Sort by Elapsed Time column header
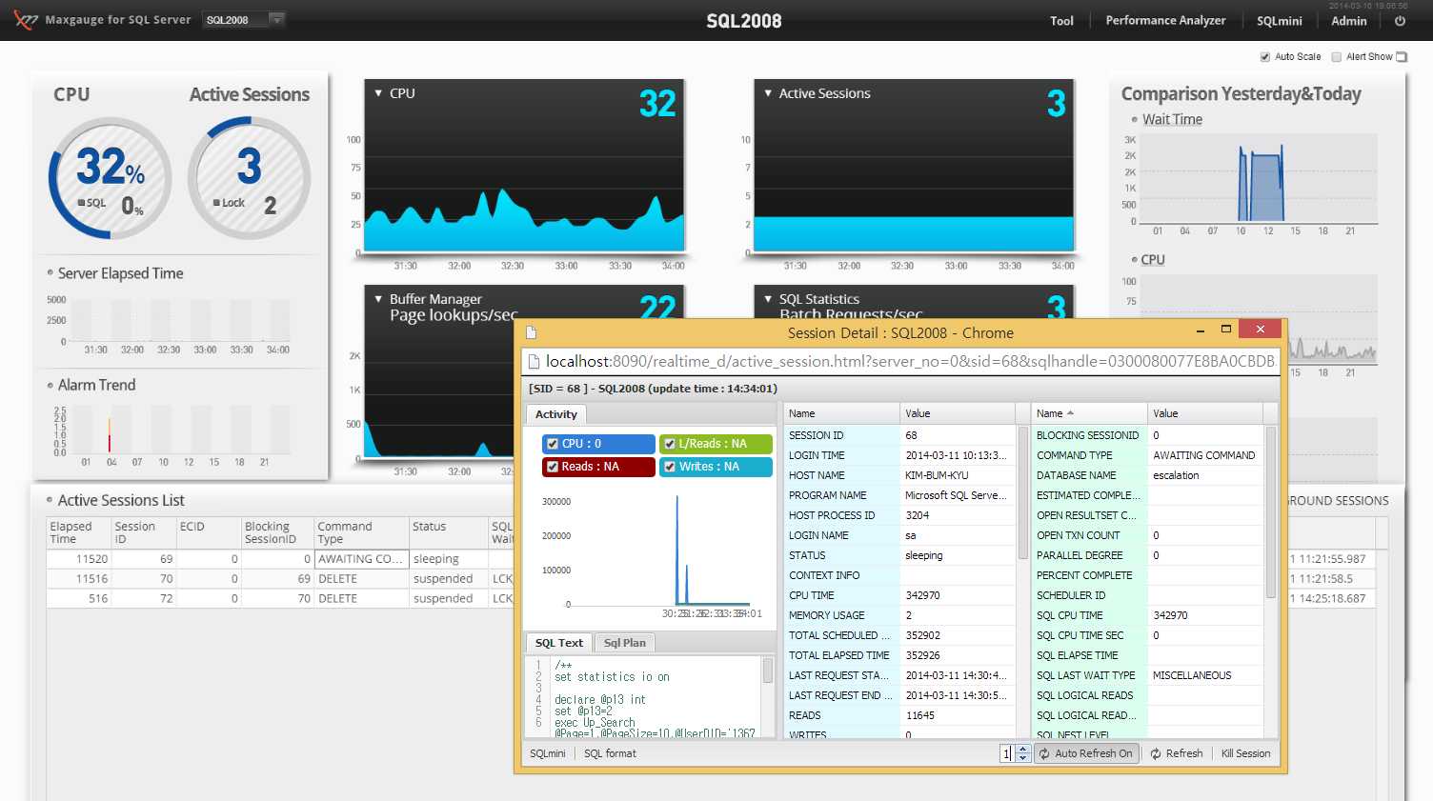 click(x=78, y=532)
